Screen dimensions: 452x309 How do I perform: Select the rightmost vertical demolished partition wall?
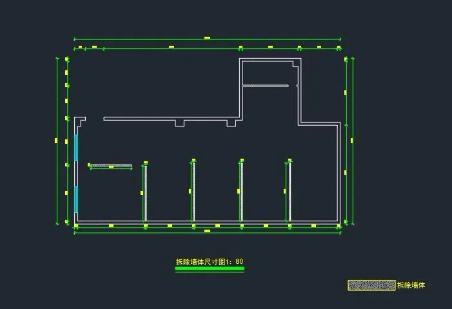pos(290,192)
